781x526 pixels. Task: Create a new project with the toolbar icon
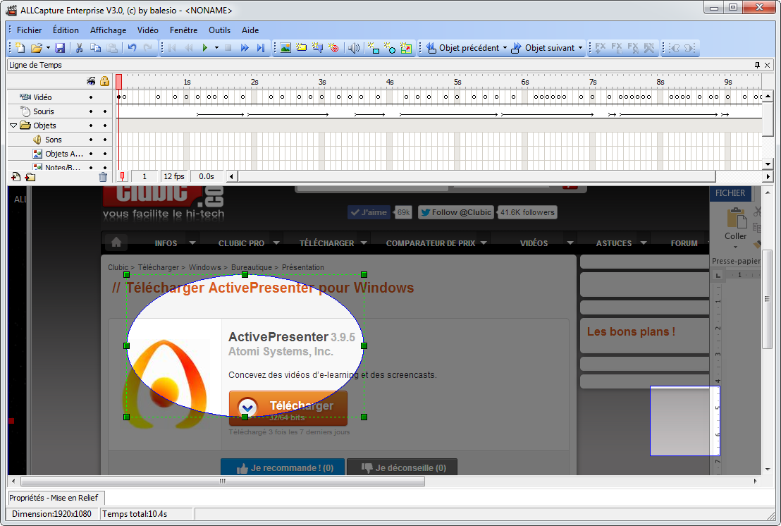(20, 48)
